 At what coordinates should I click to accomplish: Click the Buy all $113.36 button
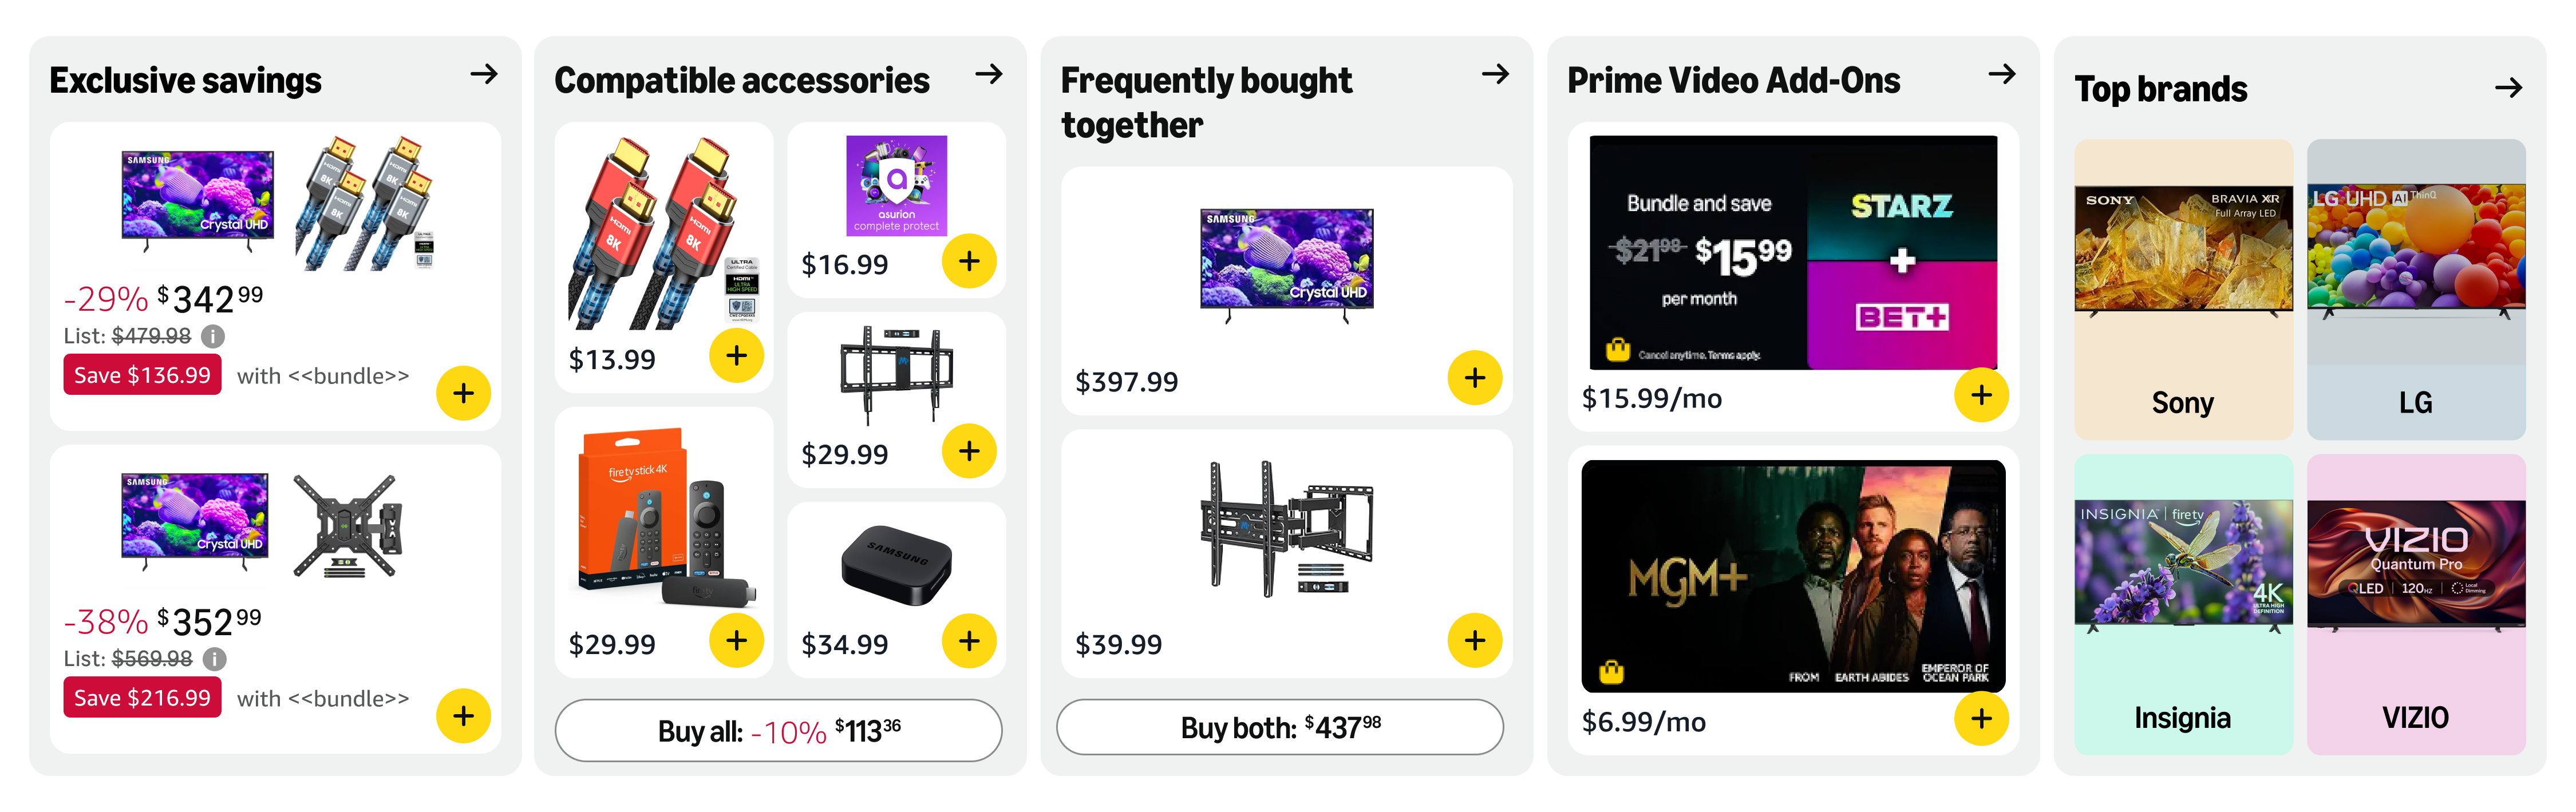[x=778, y=731]
